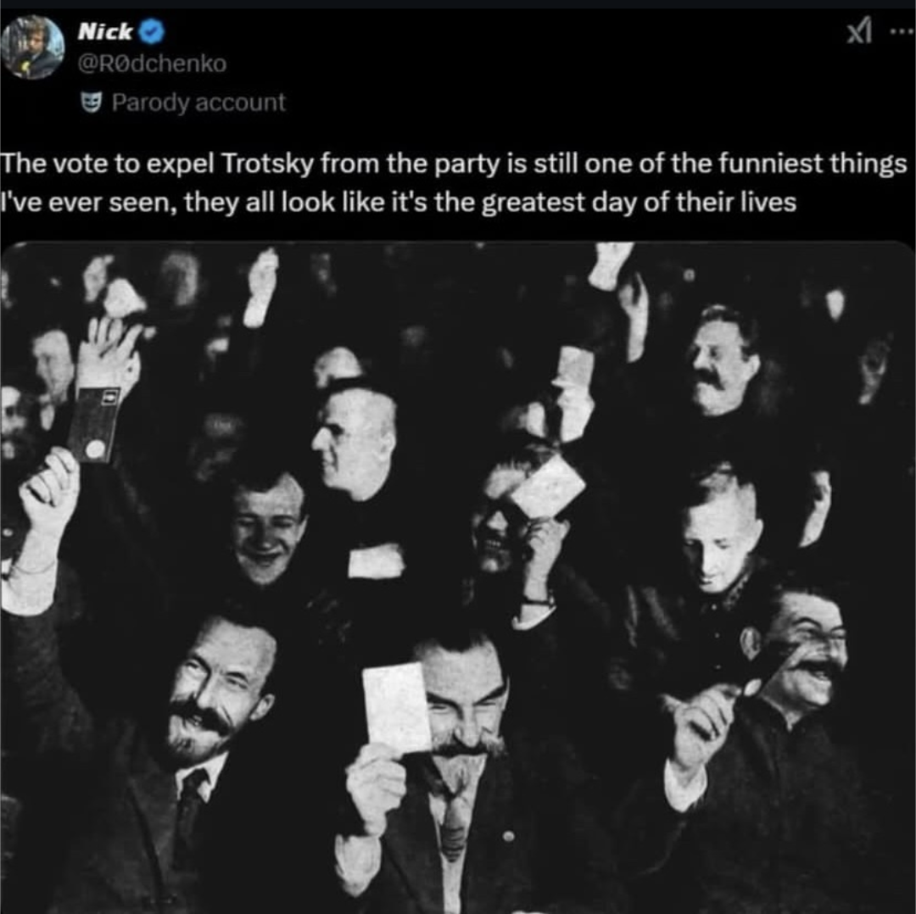The image size is (916, 914).
Task: Click the blue verified checkmark badge
Action: [x=153, y=32]
